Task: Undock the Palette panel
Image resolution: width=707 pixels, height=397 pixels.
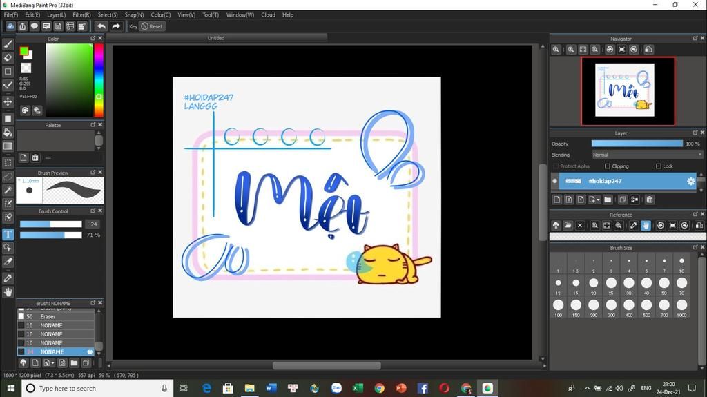Action: tap(93, 124)
